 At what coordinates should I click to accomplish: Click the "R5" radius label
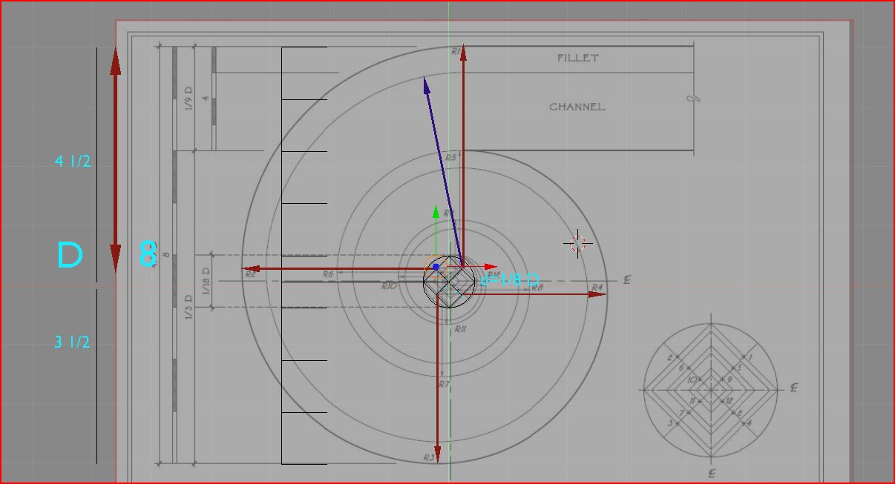(451, 158)
